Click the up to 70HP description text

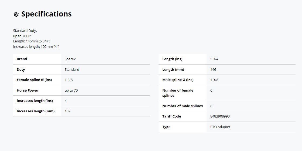point(22,36)
